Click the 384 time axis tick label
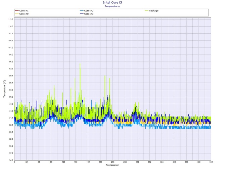The image size is (225, 169). click(x=162, y=162)
